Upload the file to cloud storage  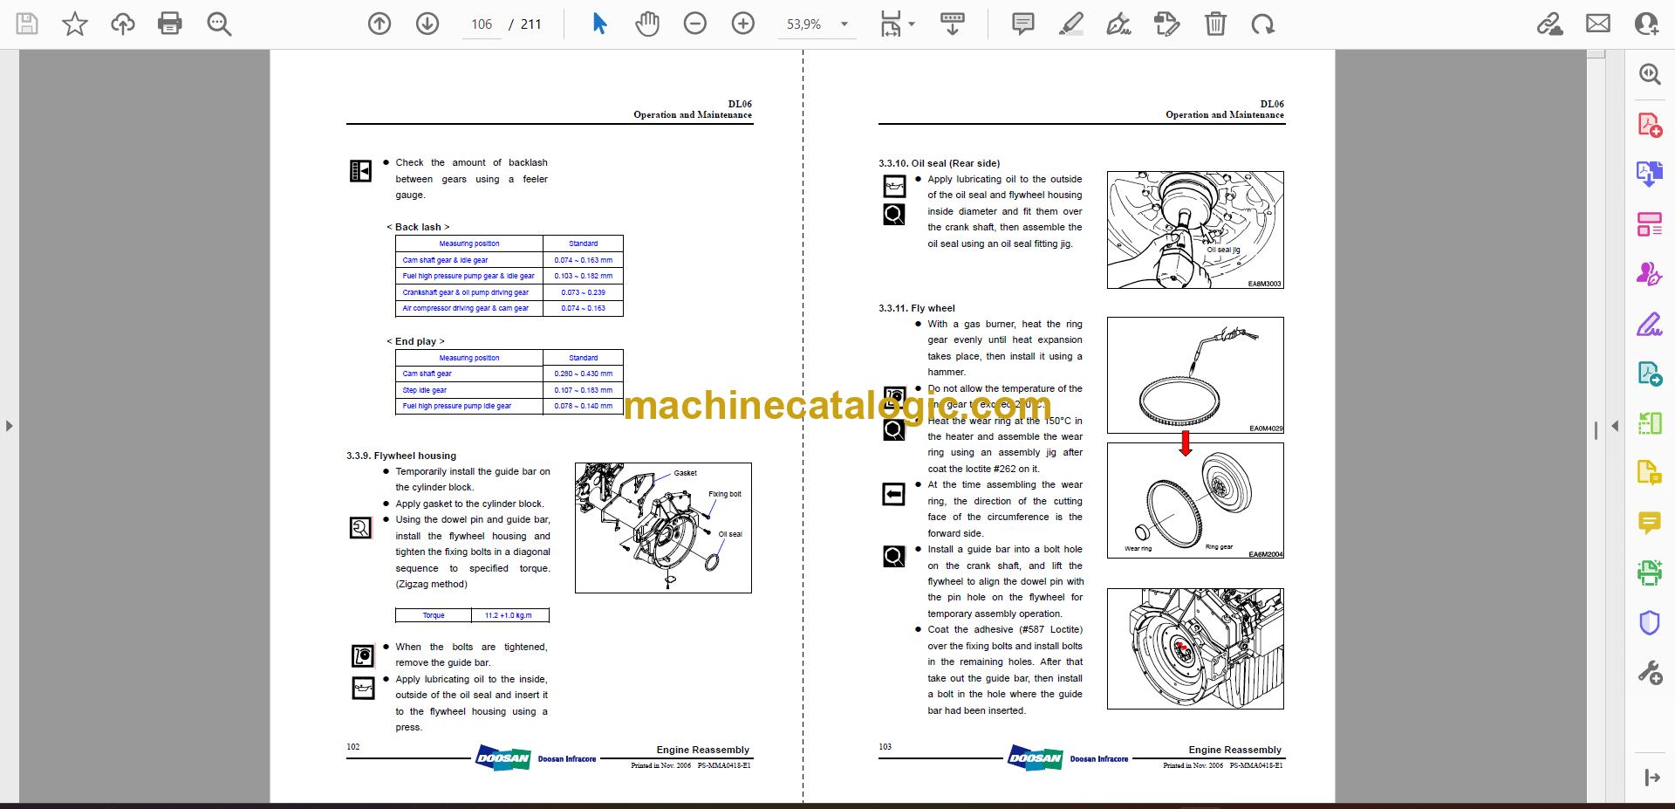pos(123,24)
